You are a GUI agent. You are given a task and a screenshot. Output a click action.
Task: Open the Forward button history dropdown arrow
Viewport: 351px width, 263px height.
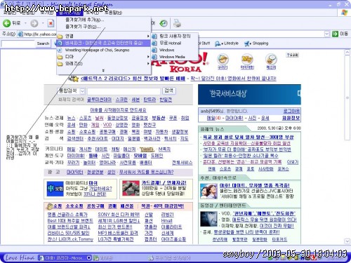click(x=43, y=23)
